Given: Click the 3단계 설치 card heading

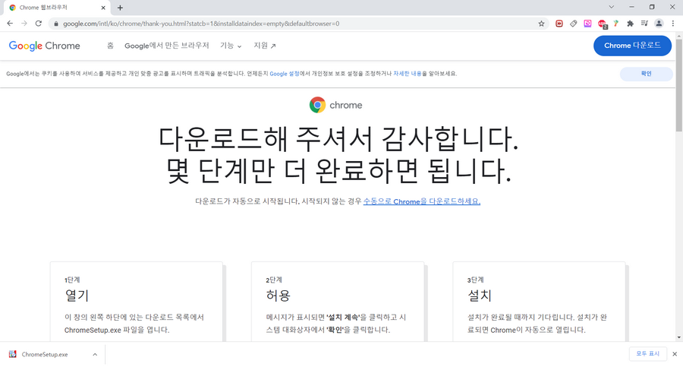Looking at the screenshot, I should click(x=479, y=296).
